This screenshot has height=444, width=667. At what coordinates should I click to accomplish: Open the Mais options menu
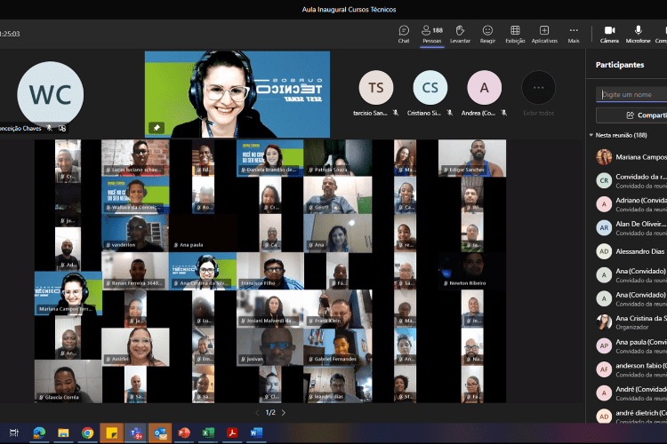(574, 33)
